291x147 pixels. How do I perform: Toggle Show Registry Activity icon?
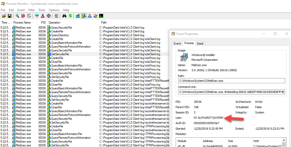(x=78, y=16)
